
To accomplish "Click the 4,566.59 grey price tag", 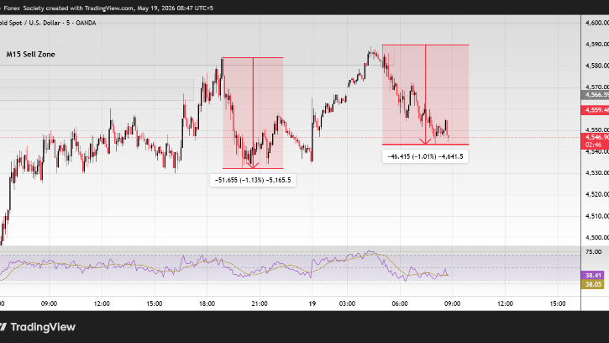I will [x=595, y=95].
